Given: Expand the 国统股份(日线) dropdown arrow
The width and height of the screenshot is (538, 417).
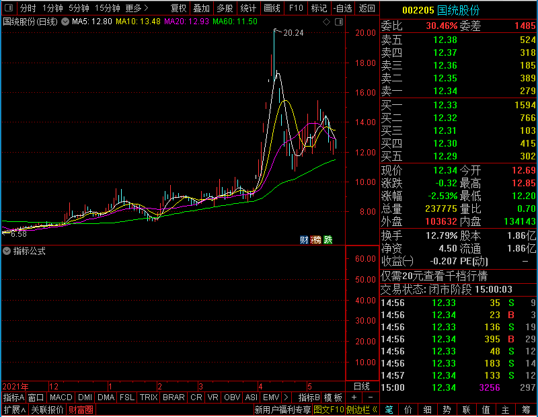Looking at the screenshot, I should (x=65, y=22).
